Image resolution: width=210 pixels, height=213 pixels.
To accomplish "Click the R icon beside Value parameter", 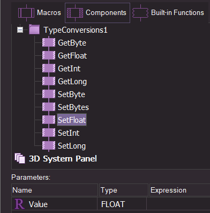I will click(19, 204).
